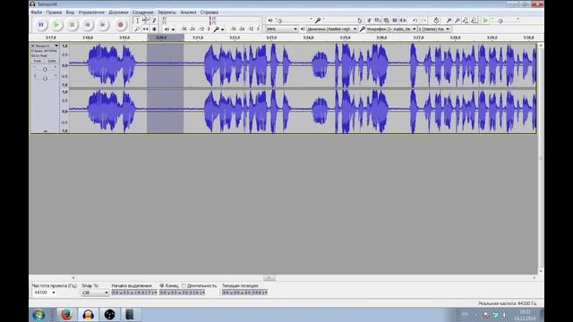This screenshot has width=573, height=322.
Task: Click the horizontal scrollbar thumb
Action: pos(269,278)
